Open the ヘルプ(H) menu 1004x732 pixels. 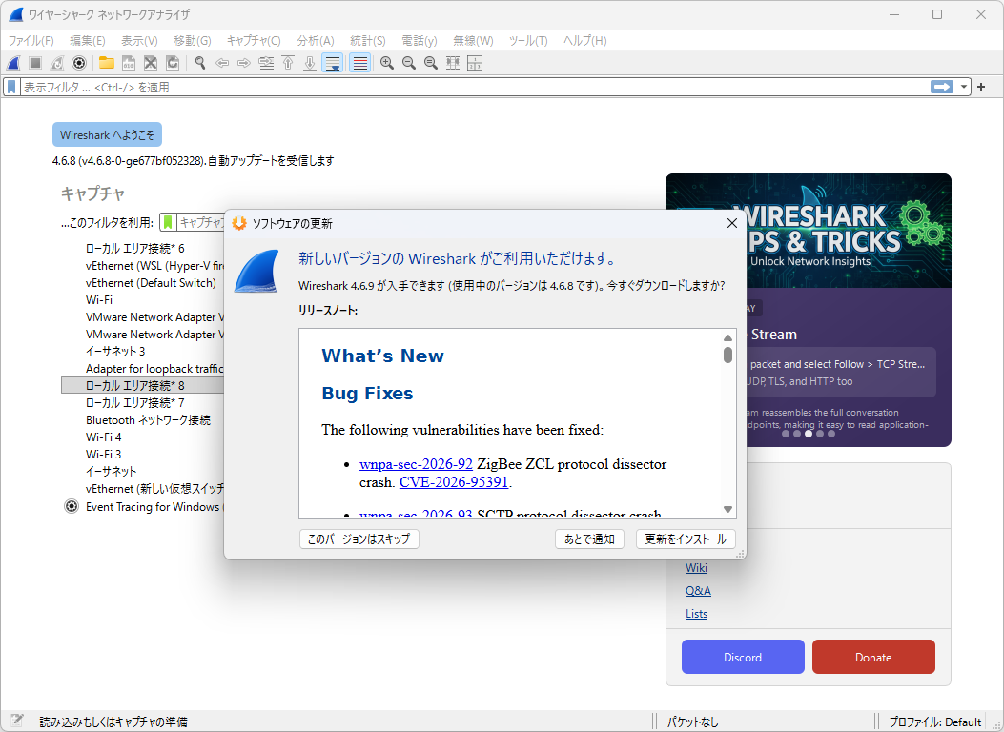tap(585, 40)
